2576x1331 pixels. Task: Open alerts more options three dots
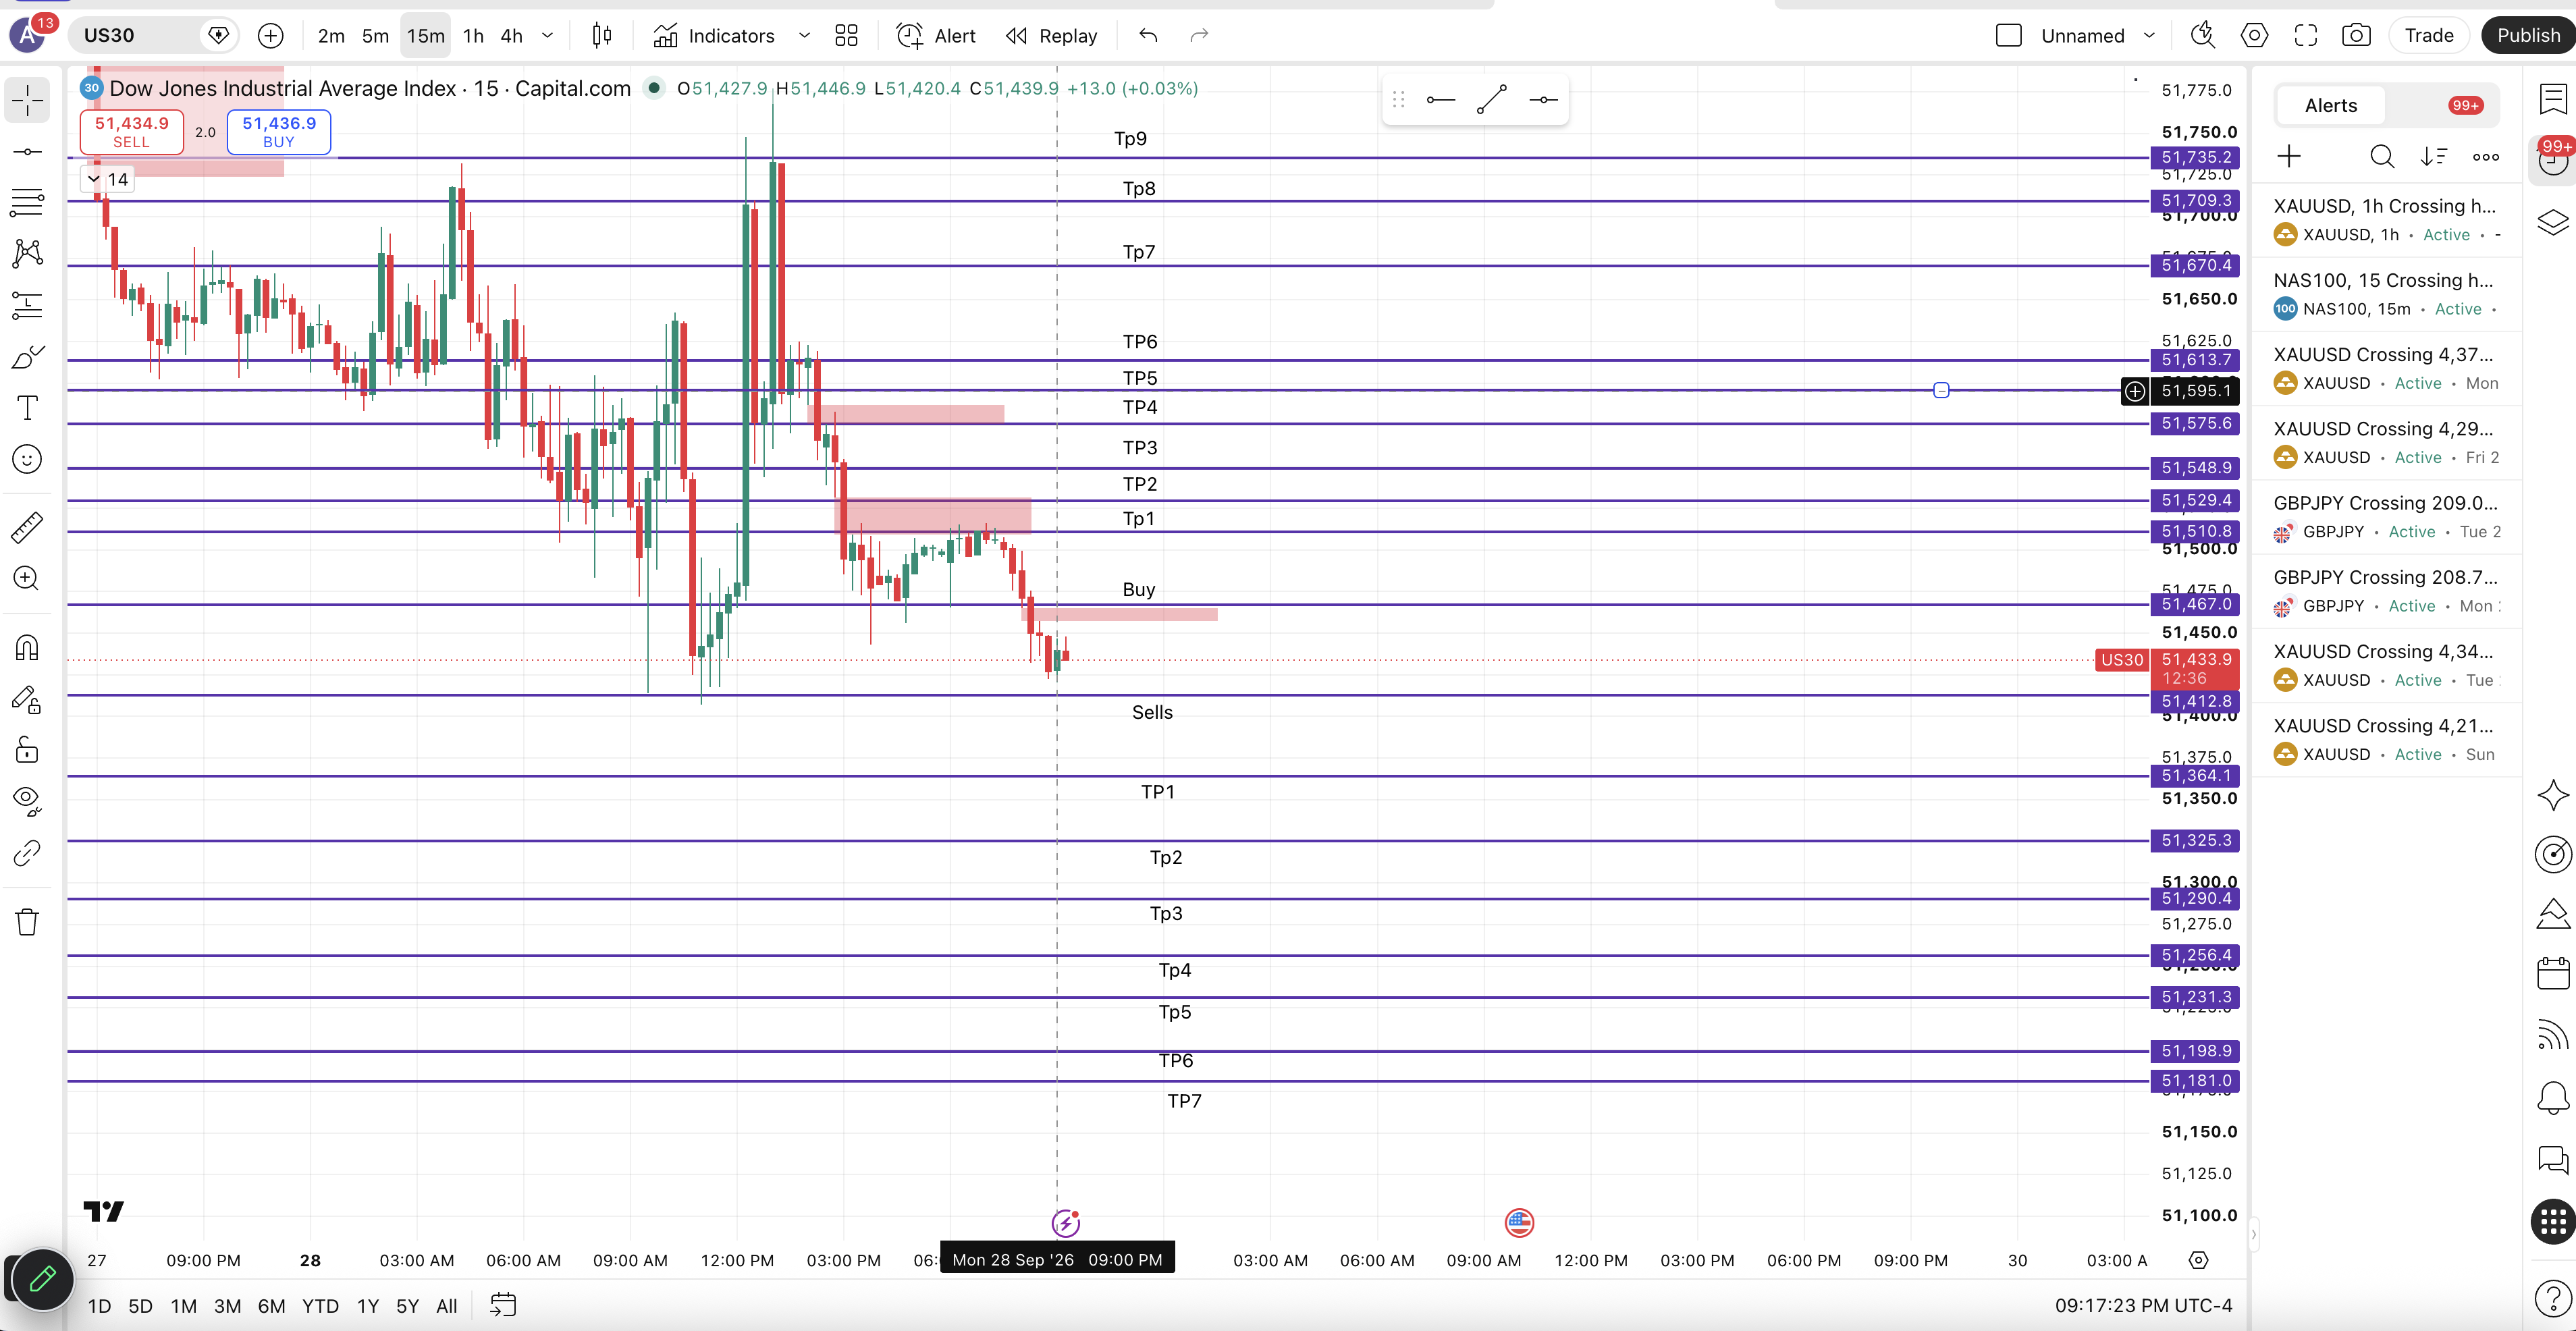click(x=2486, y=157)
